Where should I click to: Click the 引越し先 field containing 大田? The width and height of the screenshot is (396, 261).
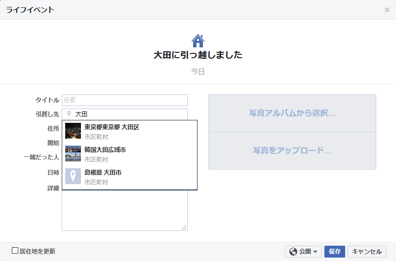pos(124,114)
